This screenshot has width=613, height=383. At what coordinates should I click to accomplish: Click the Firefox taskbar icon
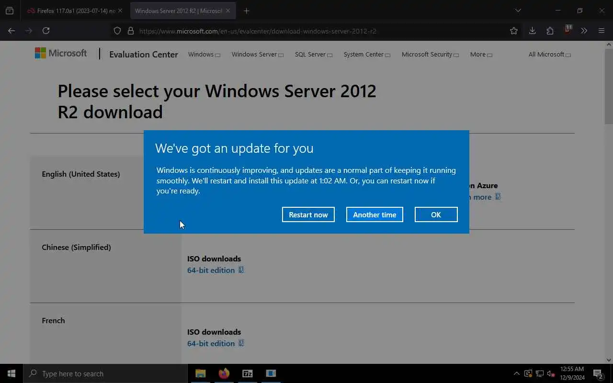(224, 373)
